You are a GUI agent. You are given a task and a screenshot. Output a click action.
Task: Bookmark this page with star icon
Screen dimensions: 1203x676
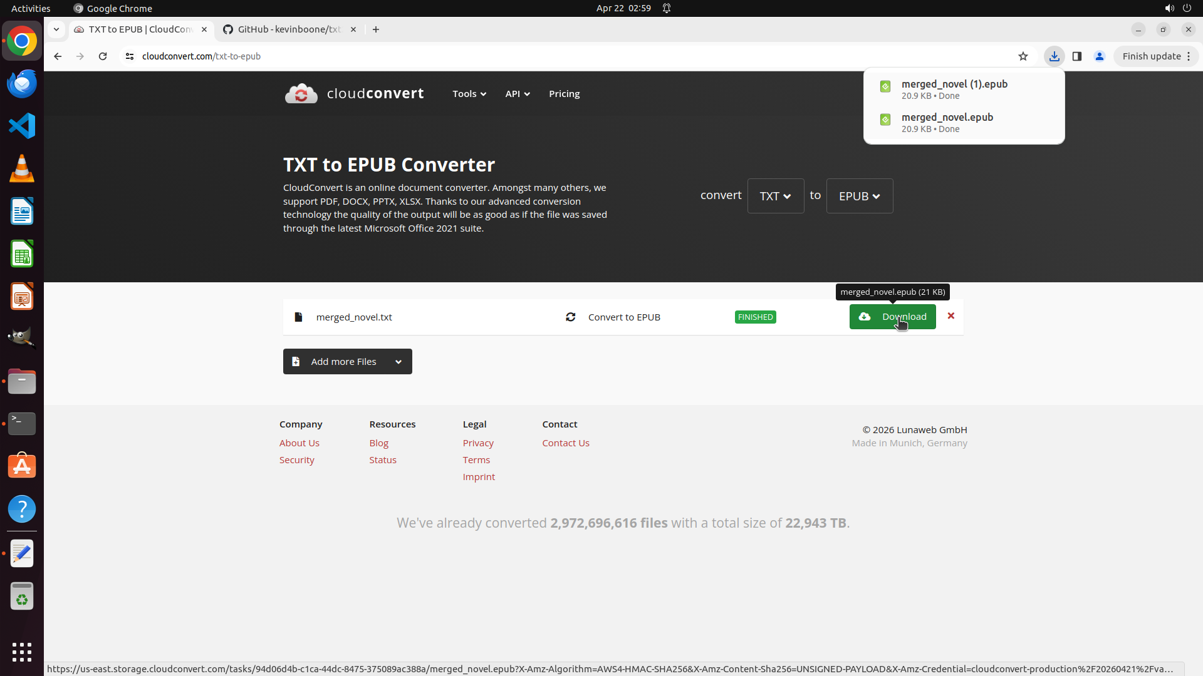coord(1023,56)
